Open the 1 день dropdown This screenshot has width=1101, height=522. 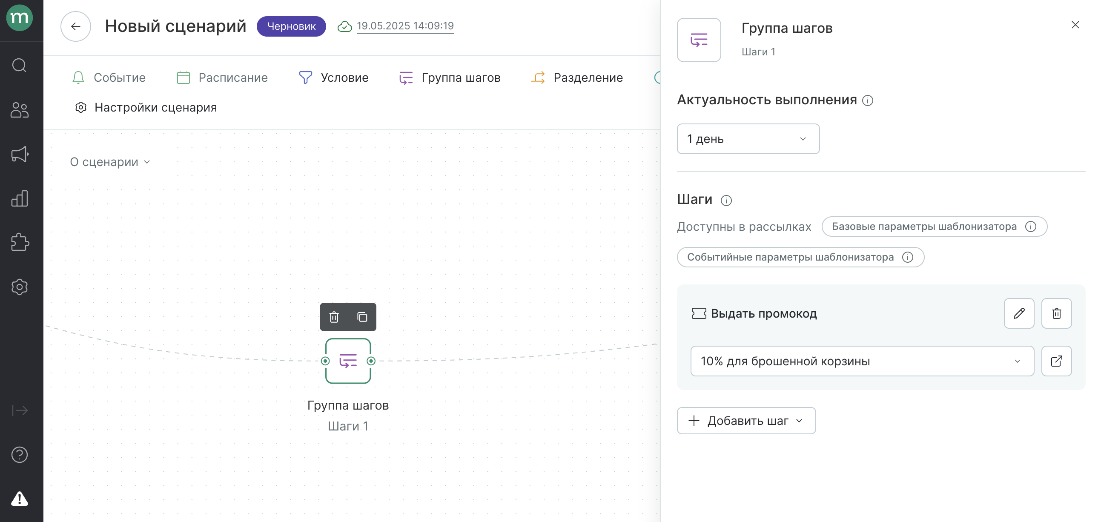tap(748, 139)
